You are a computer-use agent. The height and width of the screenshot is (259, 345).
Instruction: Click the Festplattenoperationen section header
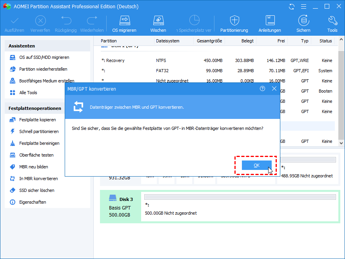35,108
